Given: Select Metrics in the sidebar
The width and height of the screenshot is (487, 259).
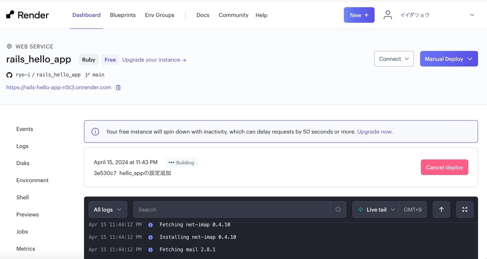Looking at the screenshot, I should tap(26, 248).
